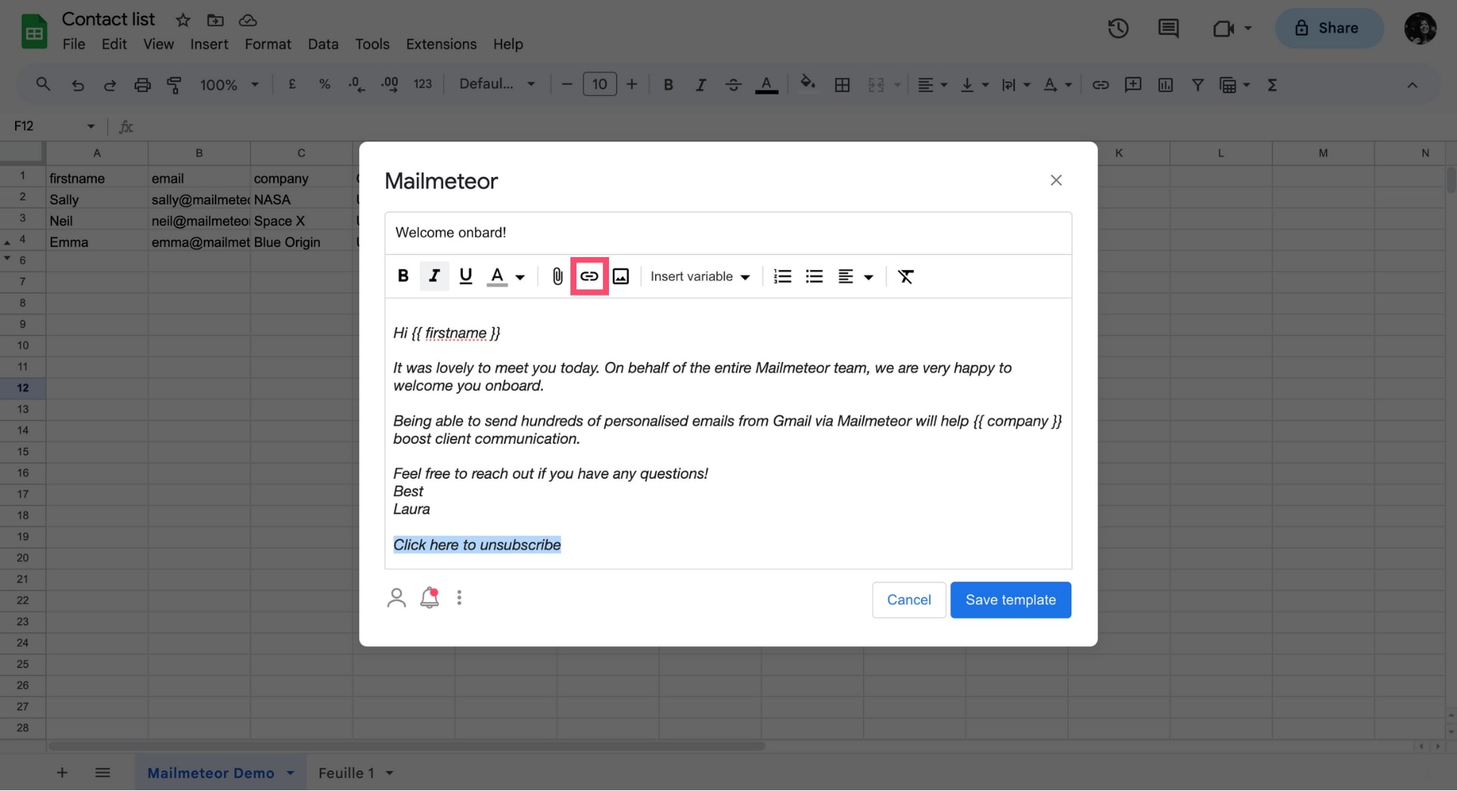The width and height of the screenshot is (1457, 791).
Task: Click the remove formatting icon
Action: [x=906, y=276]
